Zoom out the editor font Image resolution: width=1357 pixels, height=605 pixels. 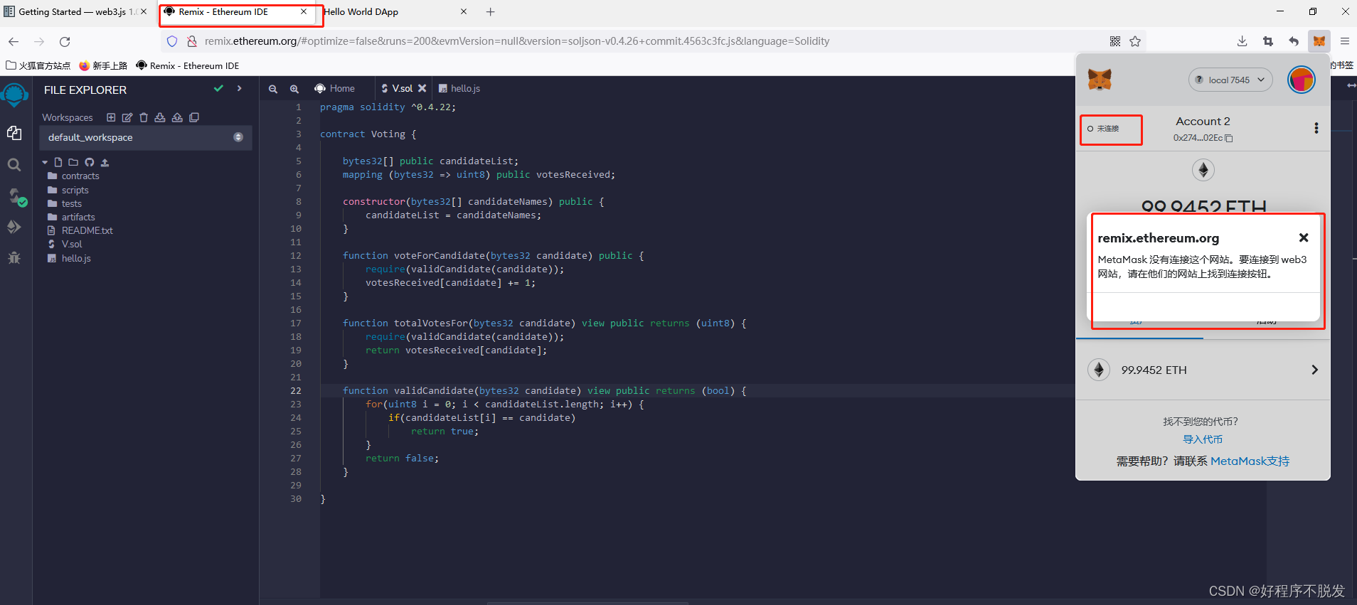click(273, 89)
